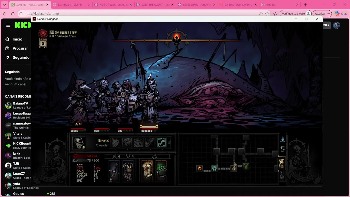Click the red quest seal icon
Image resolution: width=350 pixels, height=197 pixels.
click(43, 34)
